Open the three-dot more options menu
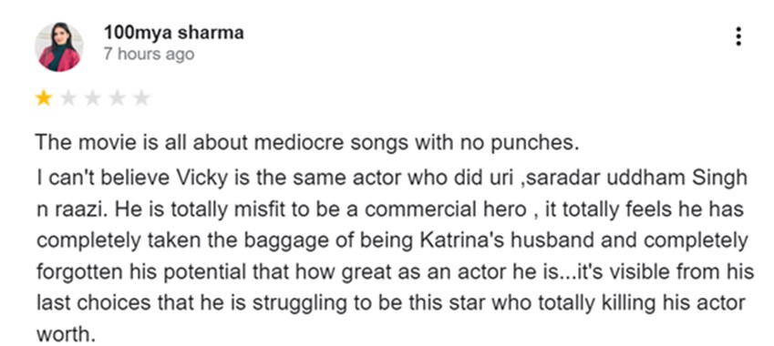The image size is (774, 346). point(738,36)
